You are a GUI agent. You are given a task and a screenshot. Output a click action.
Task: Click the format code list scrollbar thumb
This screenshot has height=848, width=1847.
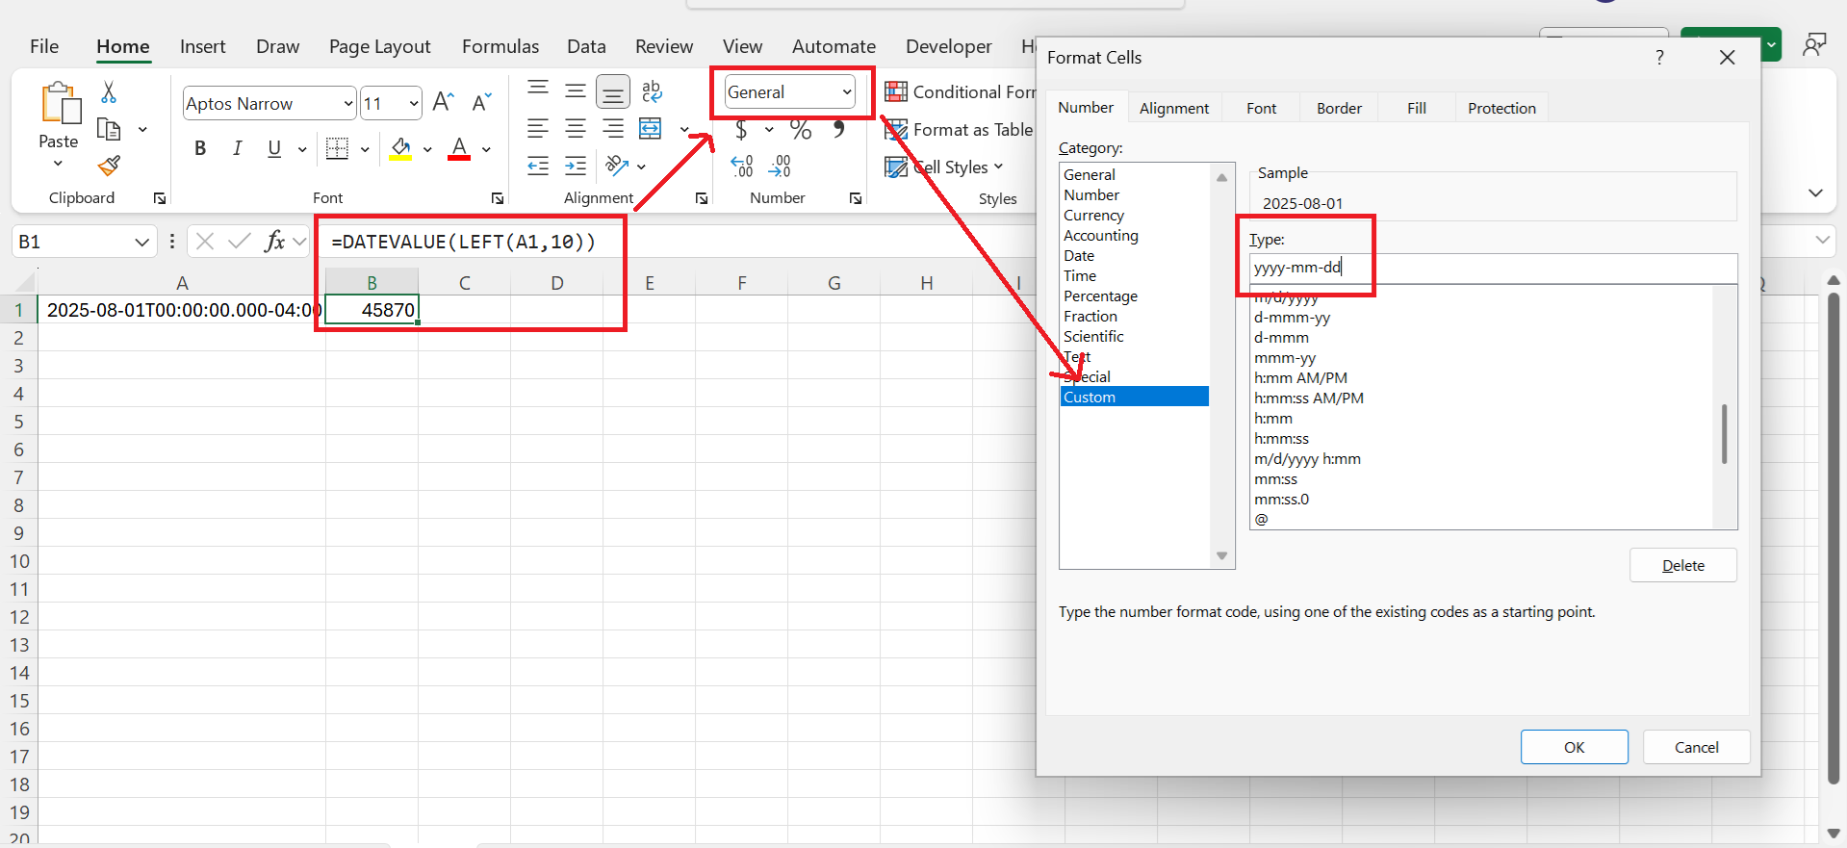coord(1724,433)
